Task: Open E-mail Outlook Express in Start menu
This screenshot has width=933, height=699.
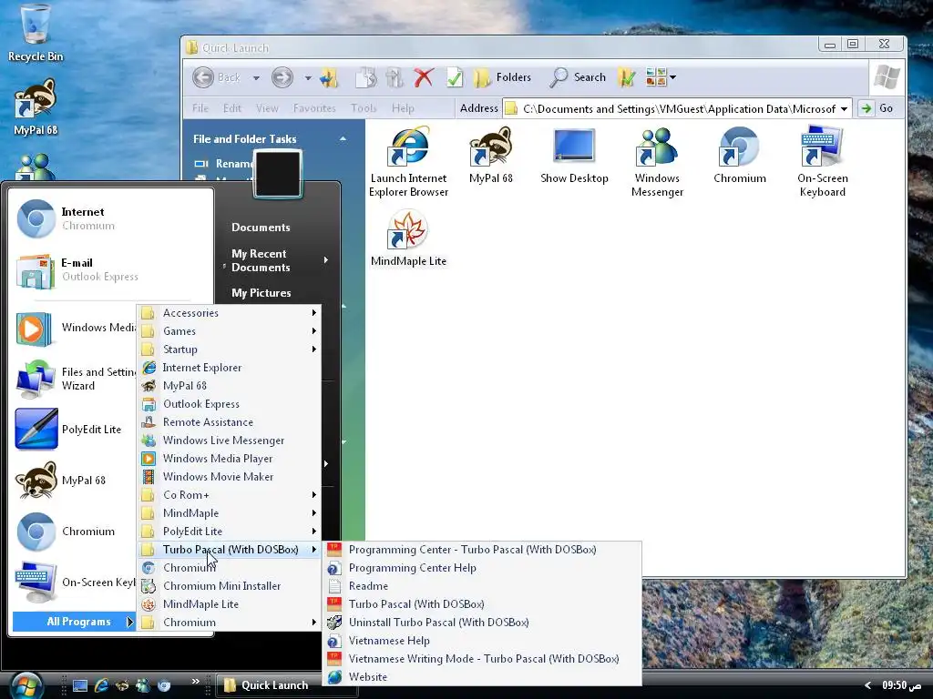Action: [x=111, y=269]
